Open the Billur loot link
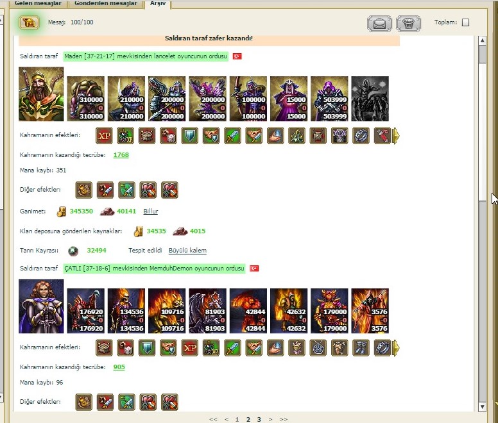 coord(150,211)
